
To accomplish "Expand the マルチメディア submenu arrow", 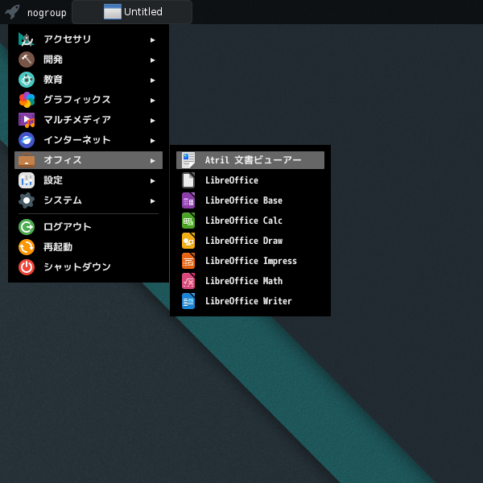I will pos(152,121).
